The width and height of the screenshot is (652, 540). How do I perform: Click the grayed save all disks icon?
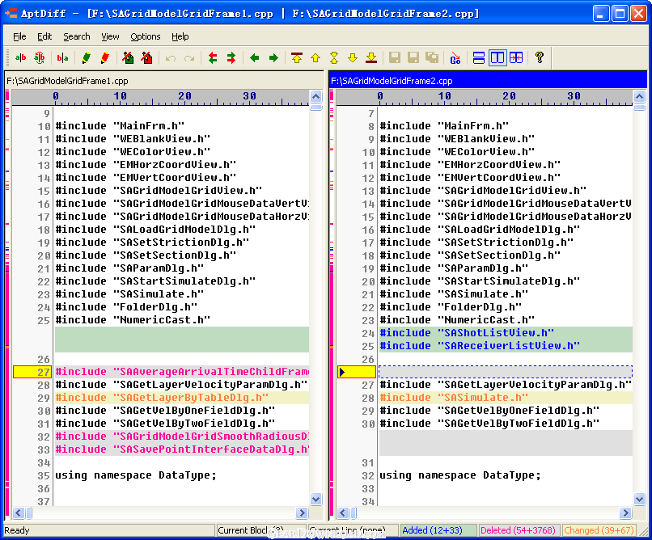(432, 57)
